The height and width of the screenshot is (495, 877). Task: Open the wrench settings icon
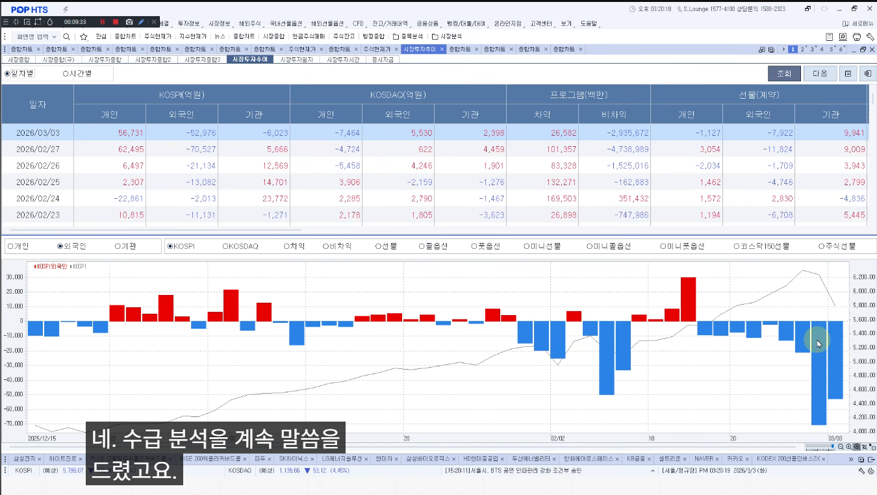pos(869,37)
